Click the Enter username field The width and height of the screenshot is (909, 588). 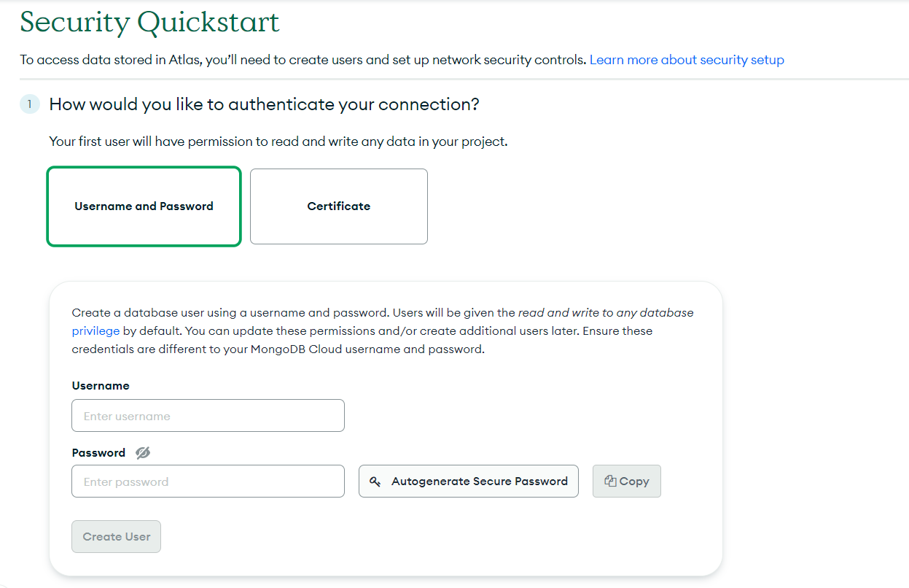pos(208,415)
